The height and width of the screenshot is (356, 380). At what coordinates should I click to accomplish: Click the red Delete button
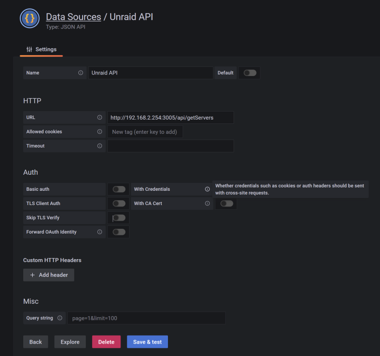click(106, 342)
